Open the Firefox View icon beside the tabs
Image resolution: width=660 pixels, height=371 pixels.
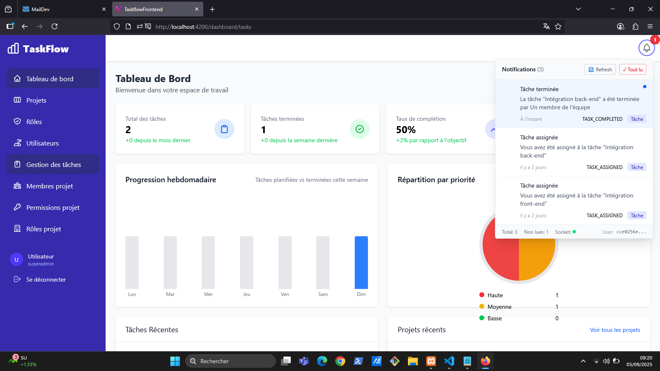coord(8,9)
